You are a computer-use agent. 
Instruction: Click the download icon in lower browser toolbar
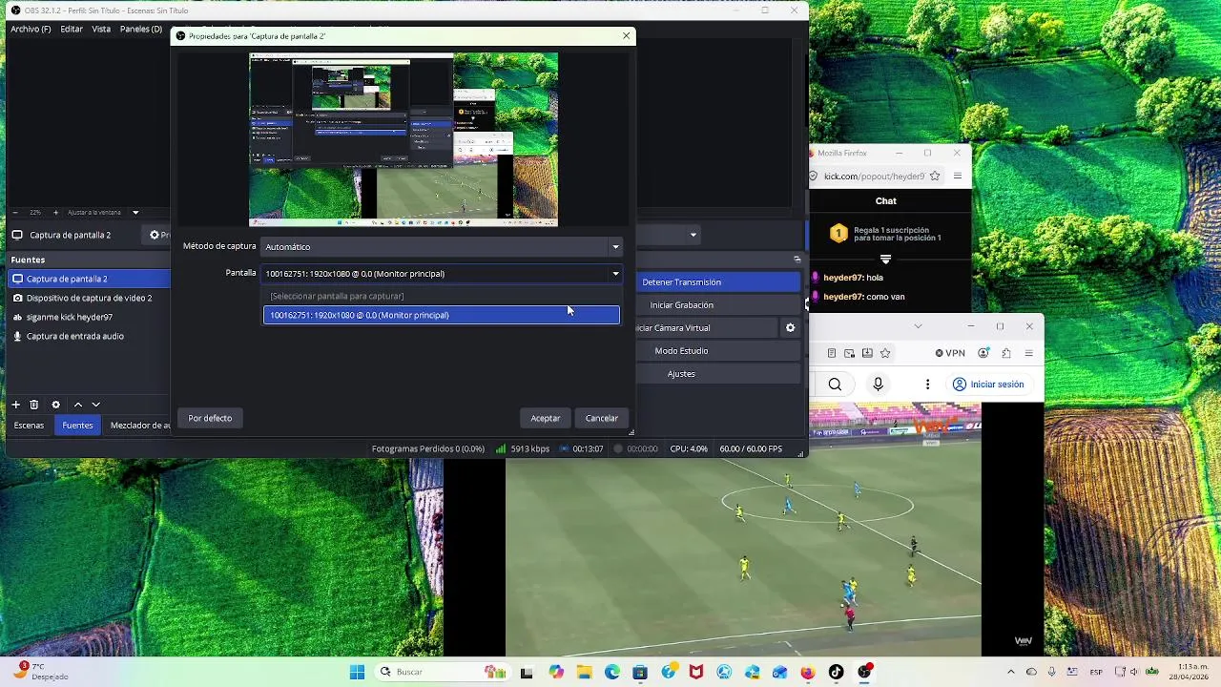pos(867,353)
